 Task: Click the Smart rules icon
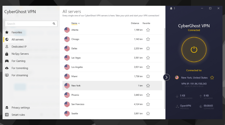[x=7, y=115]
